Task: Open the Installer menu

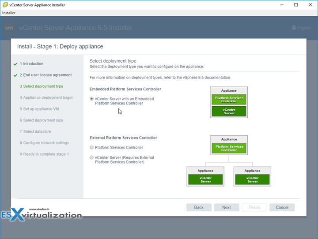Action: (x=9, y=13)
